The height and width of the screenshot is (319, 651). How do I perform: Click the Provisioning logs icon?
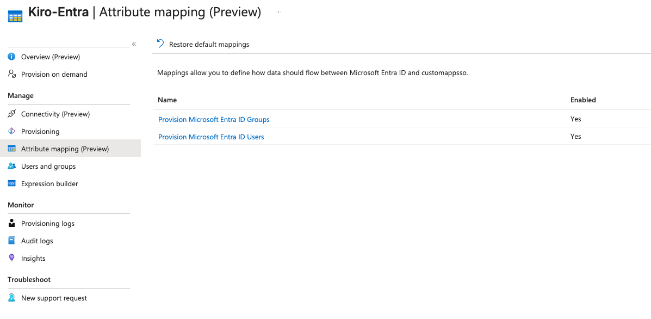pos(11,223)
